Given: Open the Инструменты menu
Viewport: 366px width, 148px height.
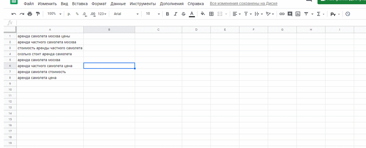Looking at the screenshot, I should click(x=143, y=4).
